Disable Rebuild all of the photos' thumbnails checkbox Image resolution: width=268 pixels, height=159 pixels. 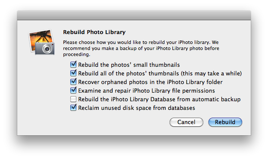tap(73, 73)
